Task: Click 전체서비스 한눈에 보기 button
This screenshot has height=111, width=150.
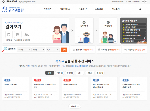Action: pyautogui.click(x=83, y=50)
